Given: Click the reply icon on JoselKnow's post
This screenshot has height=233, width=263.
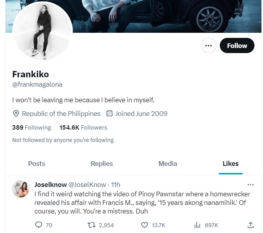Looking at the screenshot, I should (39, 225).
